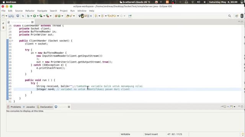The width and height of the screenshot is (245, 137).
Task: Click the Display Selected Console icon
Action: coord(225,107)
